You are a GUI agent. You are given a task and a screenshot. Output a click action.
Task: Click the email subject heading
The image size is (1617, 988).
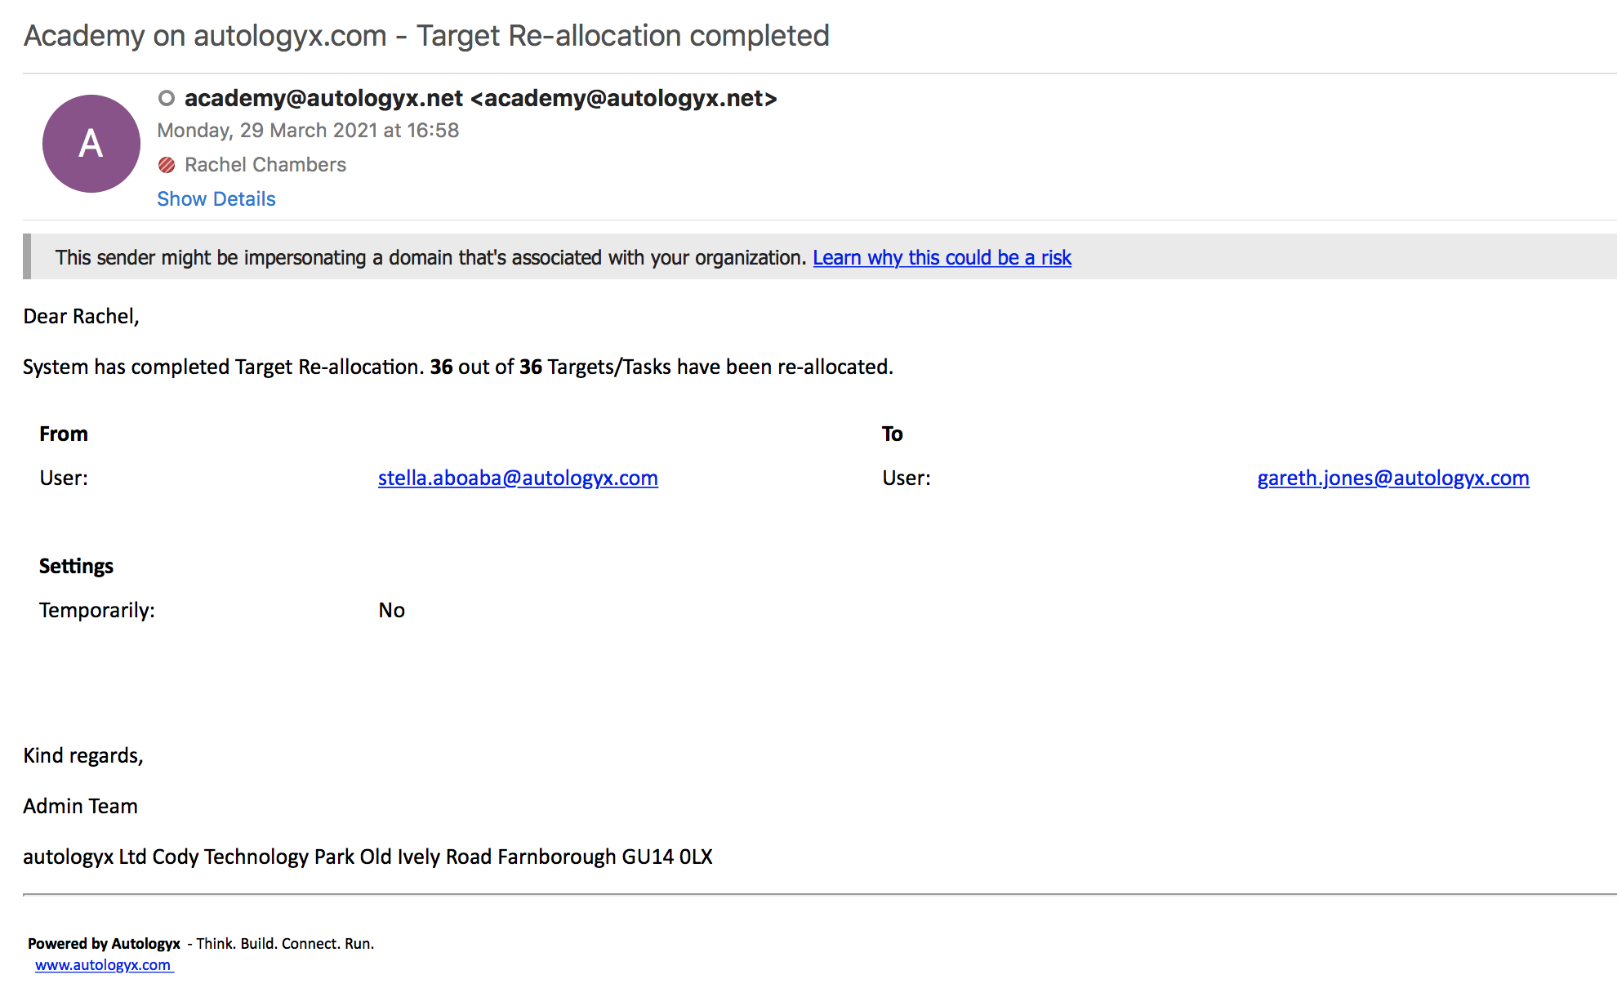tap(426, 36)
